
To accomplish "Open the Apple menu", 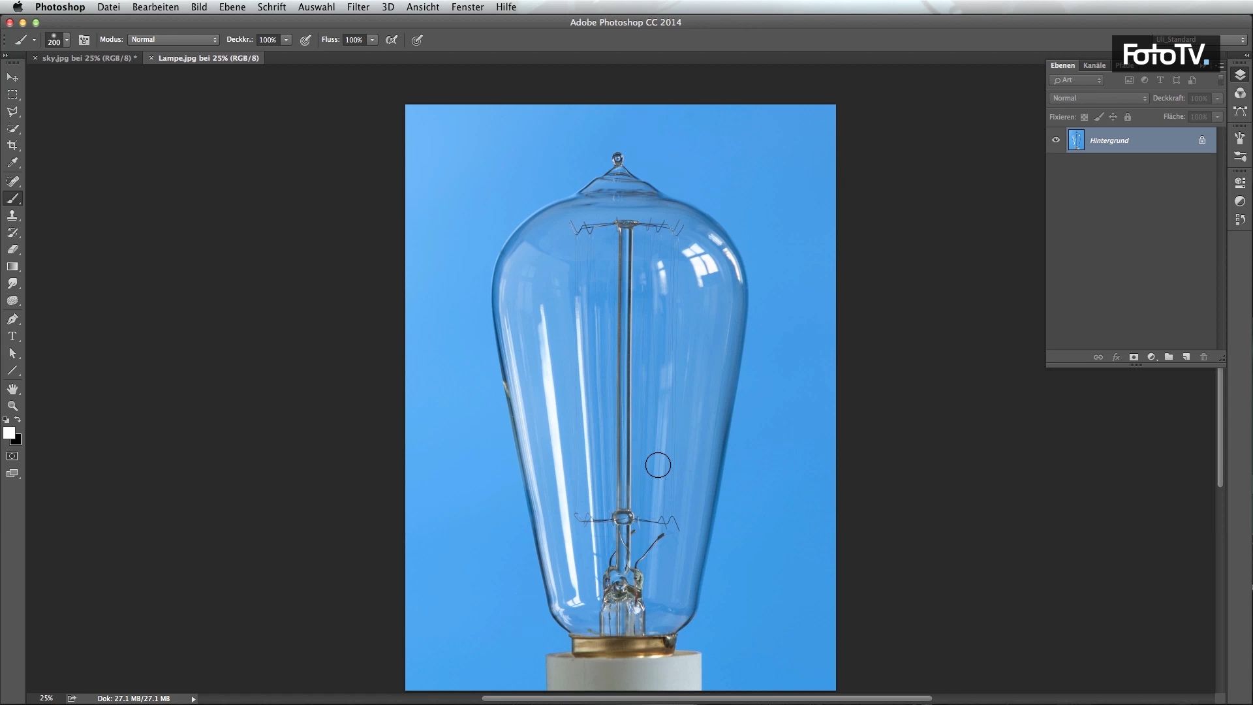I will tap(18, 7).
